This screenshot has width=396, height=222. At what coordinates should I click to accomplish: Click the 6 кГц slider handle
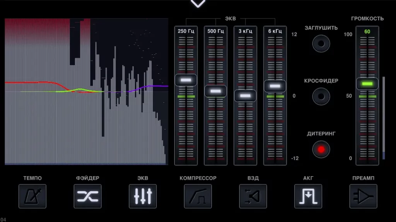275,86
